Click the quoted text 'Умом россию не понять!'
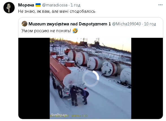 tap(46, 31)
